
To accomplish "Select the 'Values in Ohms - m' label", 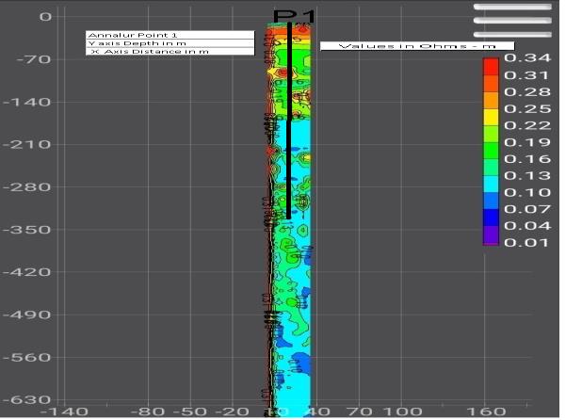I will (x=417, y=45).
